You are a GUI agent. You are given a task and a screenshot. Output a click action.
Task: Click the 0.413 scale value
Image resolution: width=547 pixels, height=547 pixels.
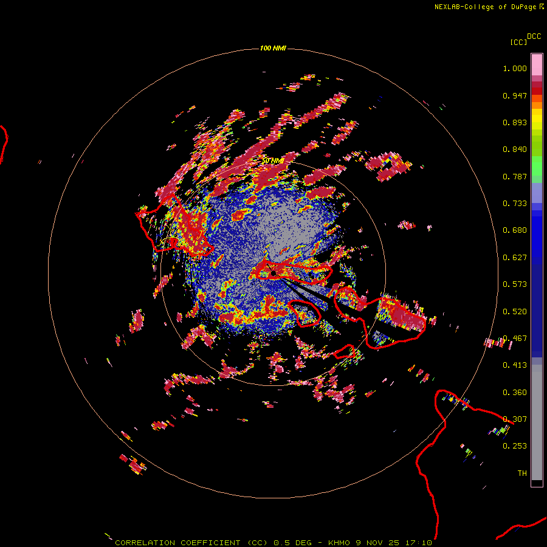coord(515,365)
